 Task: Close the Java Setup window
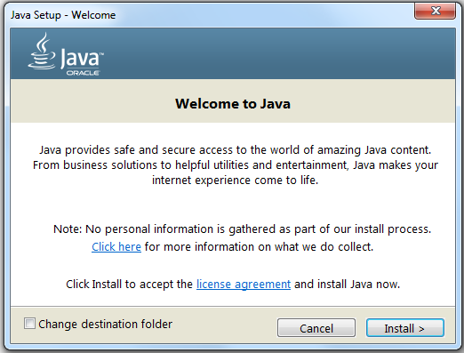point(435,12)
